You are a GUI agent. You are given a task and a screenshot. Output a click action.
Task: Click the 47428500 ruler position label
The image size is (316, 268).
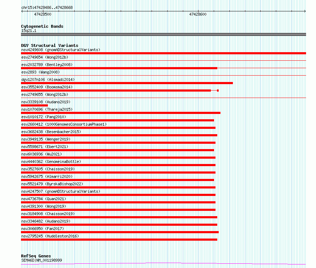tap(43, 14)
